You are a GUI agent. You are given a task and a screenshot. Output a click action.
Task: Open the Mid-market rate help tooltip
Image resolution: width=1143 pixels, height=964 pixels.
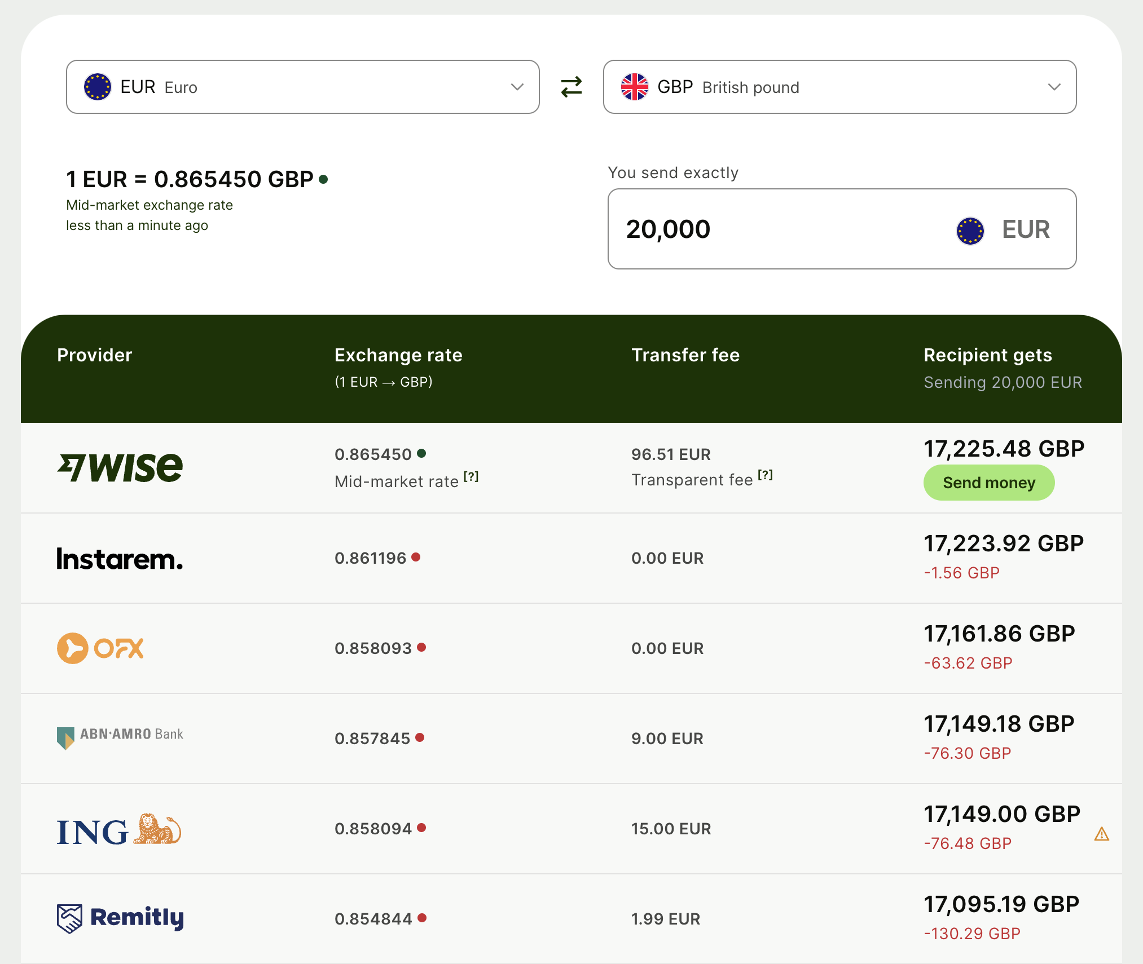pyautogui.click(x=471, y=477)
